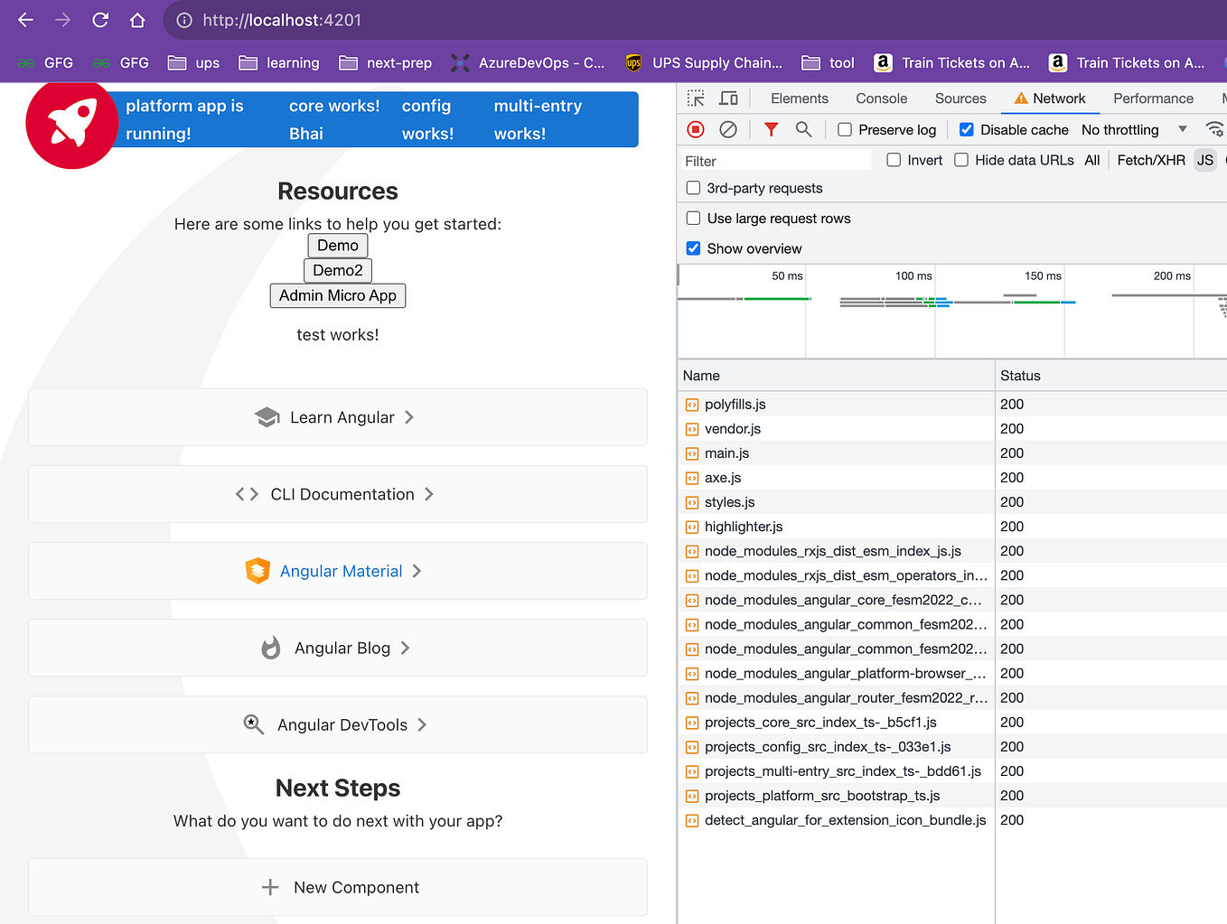Search network requests with magnifier icon
This screenshot has width=1227, height=924.
tap(804, 129)
